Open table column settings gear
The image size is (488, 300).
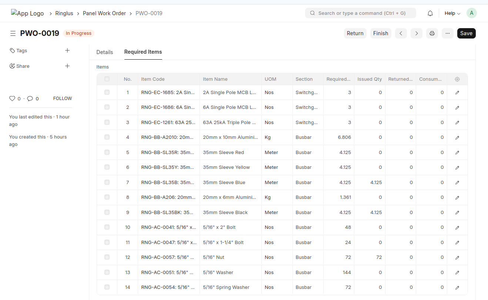click(457, 79)
